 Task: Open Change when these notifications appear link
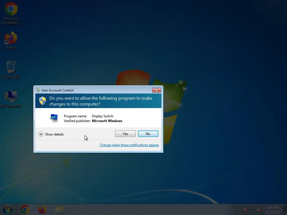coord(129,145)
